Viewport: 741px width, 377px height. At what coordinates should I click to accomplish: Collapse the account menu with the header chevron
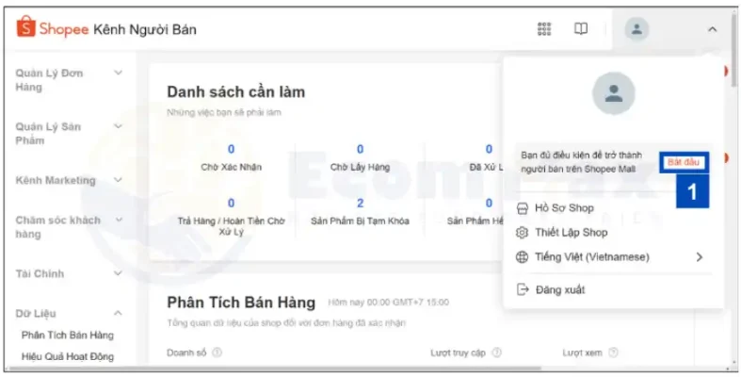712,29
